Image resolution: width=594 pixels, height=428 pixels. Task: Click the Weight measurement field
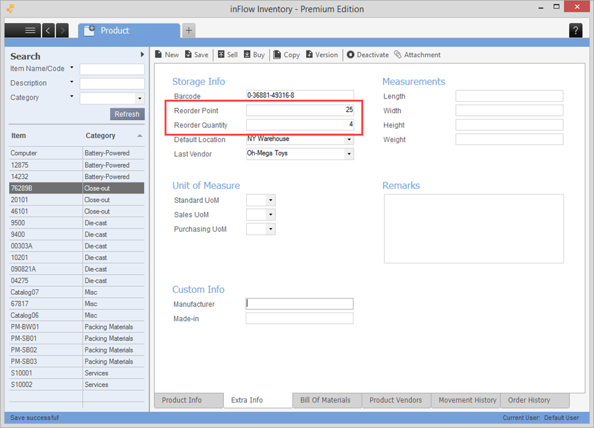[509, 139]
